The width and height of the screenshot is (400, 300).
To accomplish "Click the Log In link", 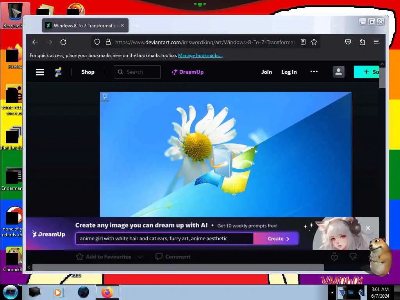I will point(289,72).
